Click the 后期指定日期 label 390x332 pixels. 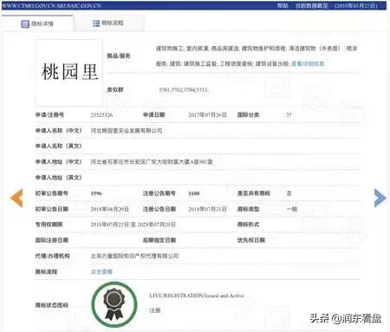point(159,240)
